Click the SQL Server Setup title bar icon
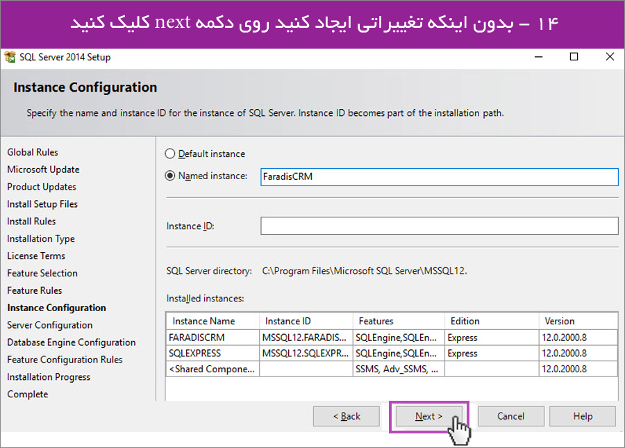625x448 pixels. tap(10, 57)
